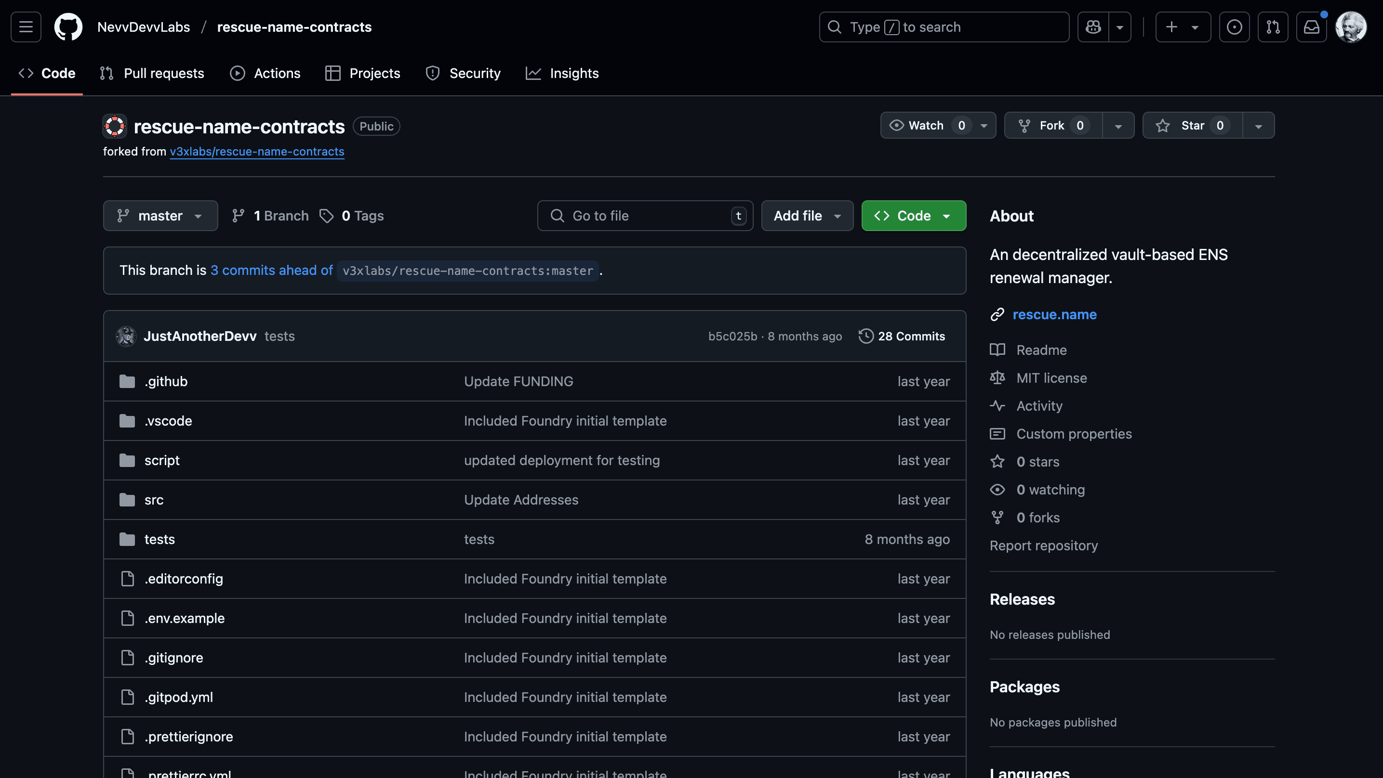Open the Releases section heading
The width and height of the screenshot is (1383, 778).
pyautogui.click(x=1022, y=599)
